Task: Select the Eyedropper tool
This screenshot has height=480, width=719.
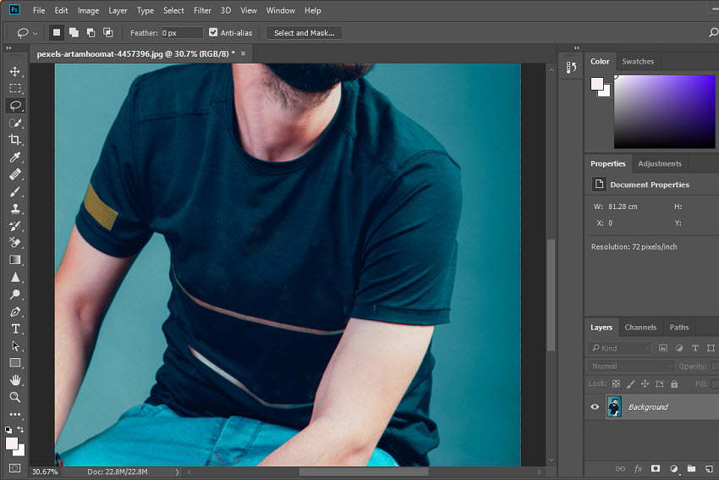Action: coord(15,157)
